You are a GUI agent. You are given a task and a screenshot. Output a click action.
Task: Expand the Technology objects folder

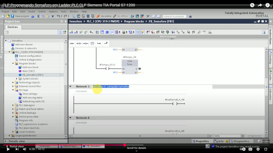[x=13, y=82]
